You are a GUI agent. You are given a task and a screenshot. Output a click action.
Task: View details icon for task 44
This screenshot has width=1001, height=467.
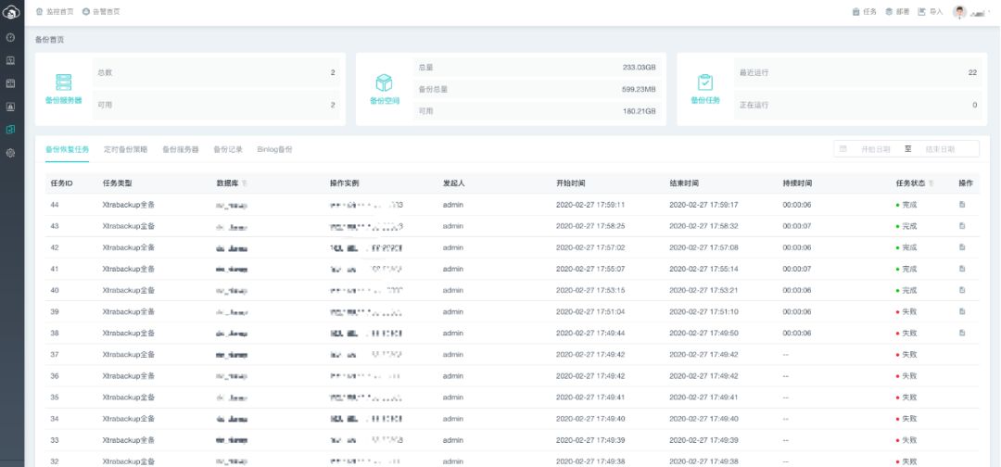(x=962, y=205)
